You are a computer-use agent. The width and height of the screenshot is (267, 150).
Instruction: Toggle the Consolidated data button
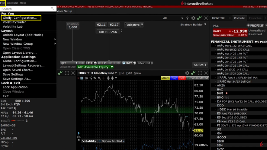pyautogui.click(x=198, y=78)
